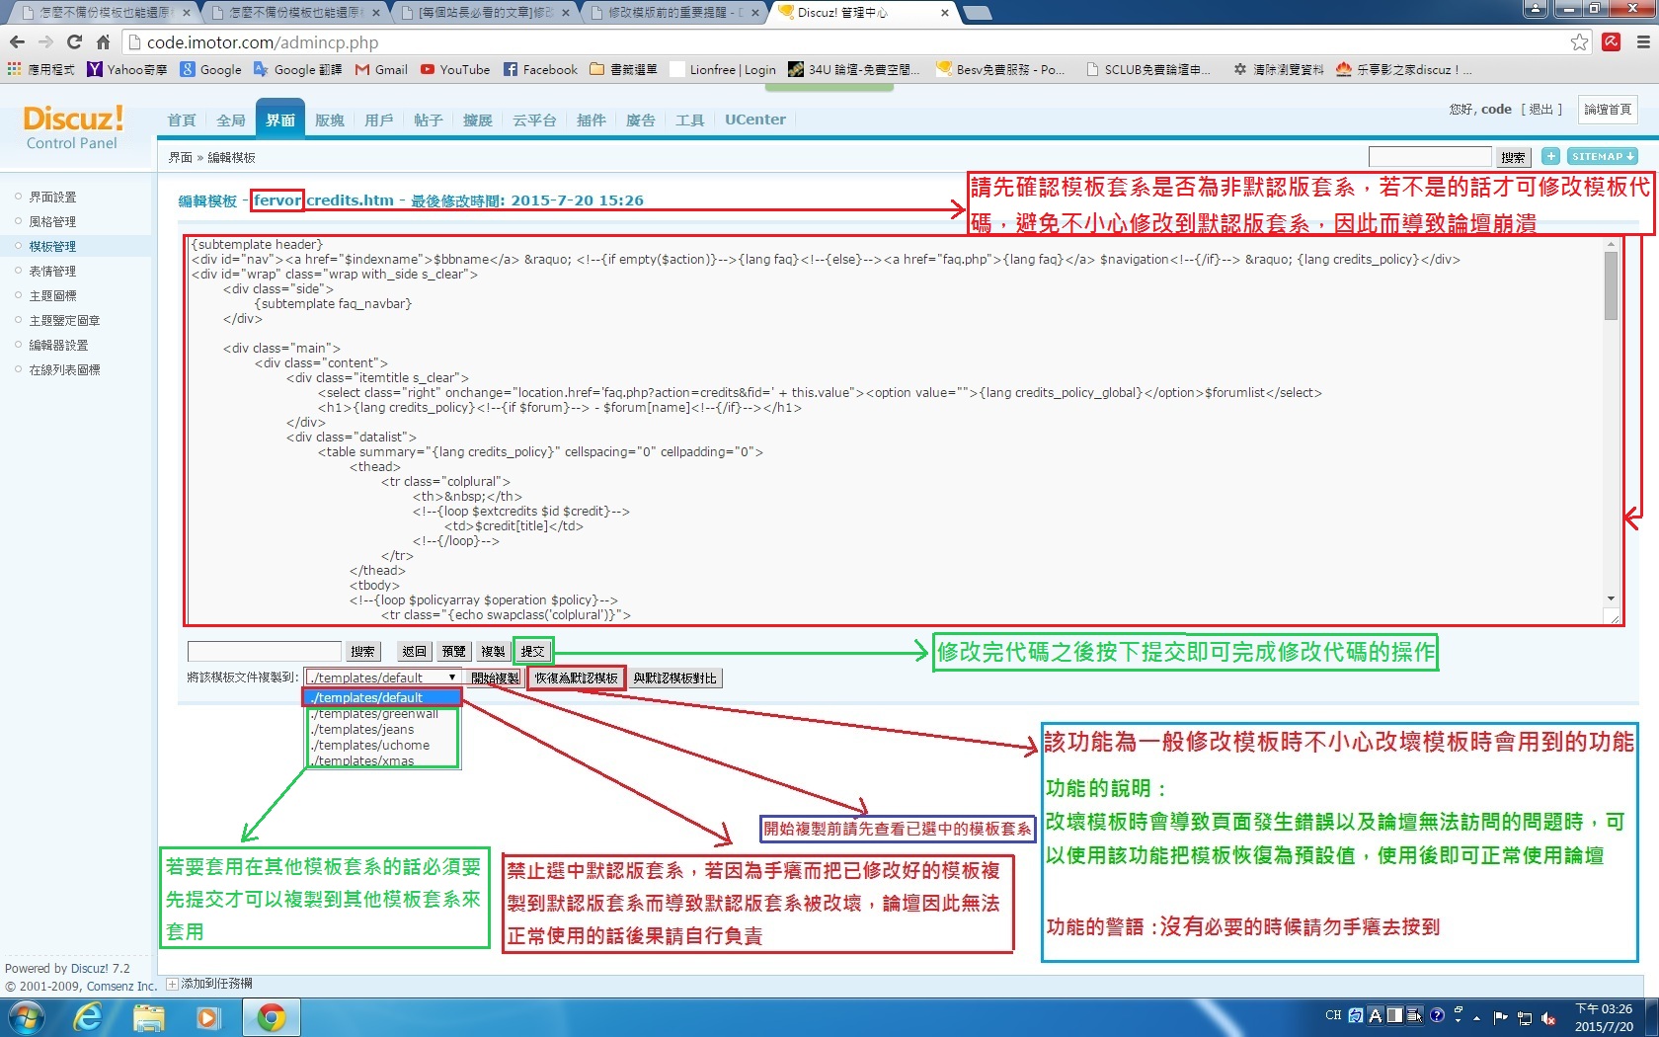Open the Apps bookmark shortcut
This screenshot has height=1037, width=1659.
coord(40,69)
